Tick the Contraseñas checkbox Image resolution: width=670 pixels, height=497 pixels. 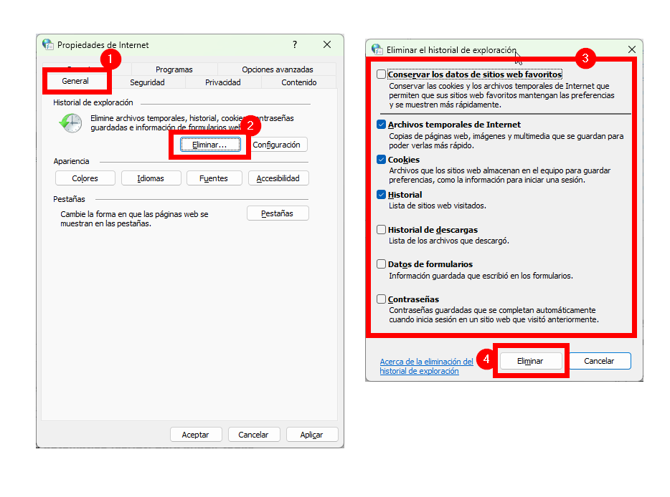pos(381,299)
